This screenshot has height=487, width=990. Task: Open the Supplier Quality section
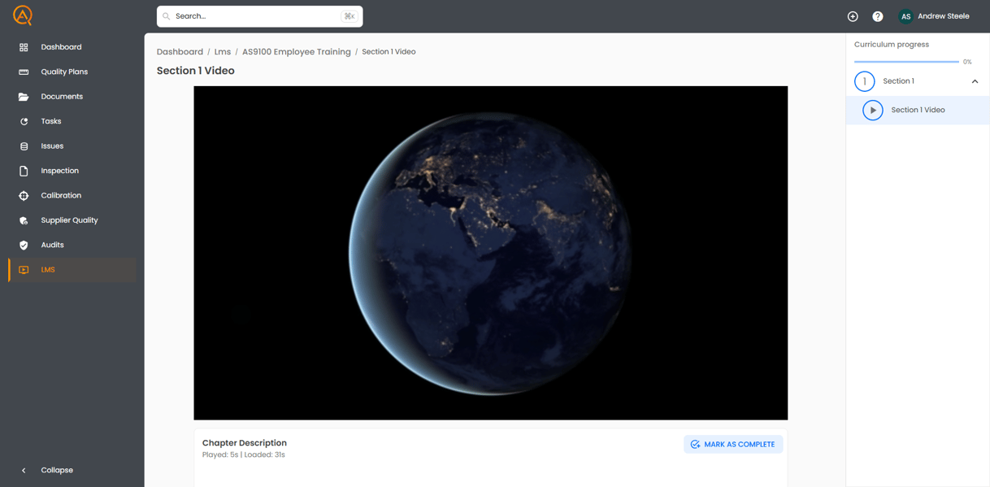coord(69,220)
